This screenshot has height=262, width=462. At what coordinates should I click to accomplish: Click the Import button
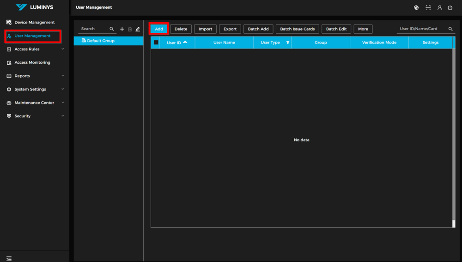click(205, 29)
